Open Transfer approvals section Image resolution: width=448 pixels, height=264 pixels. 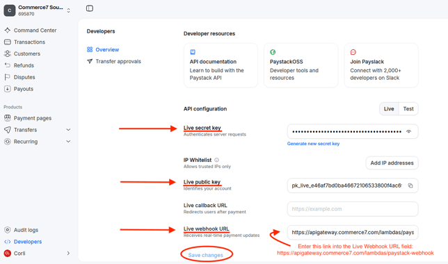[x=118, y=61]
